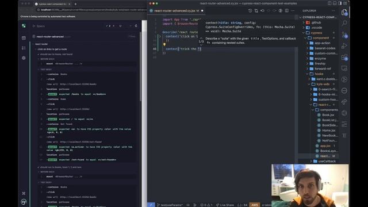The height and width of the screenshot is (207, 368).
Task: Click Cypress rerun all tests button
Action: click(x=136, y=26)
